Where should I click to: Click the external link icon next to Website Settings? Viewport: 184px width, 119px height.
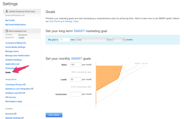tap(22, 118)
